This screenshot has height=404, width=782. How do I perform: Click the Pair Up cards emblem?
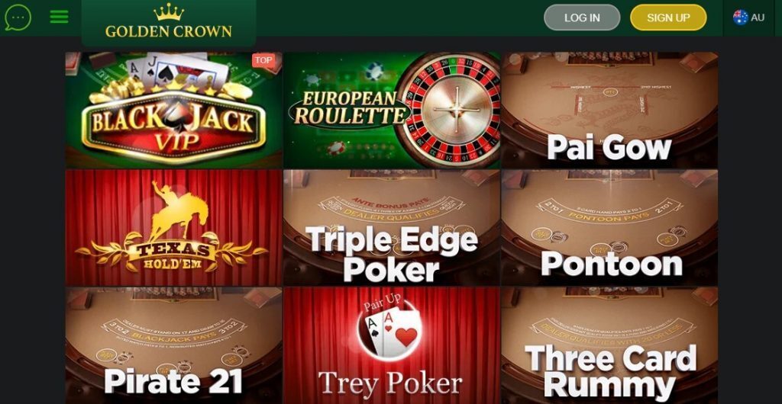click(390, 328)
